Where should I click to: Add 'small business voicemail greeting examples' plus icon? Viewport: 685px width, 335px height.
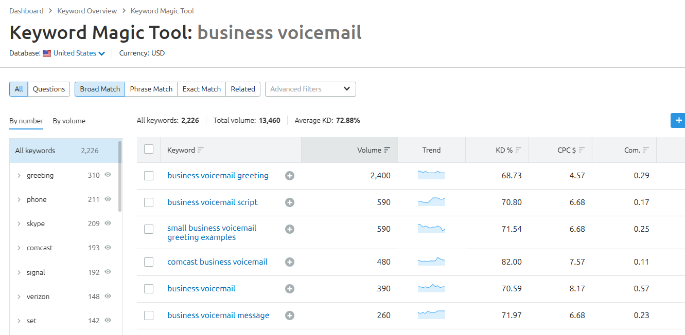click(290, 229)
